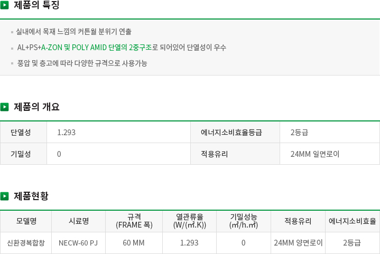Viewport: 380px width, 254px height.
Task: Click the 시료명 column header
Action: [79, 221]
